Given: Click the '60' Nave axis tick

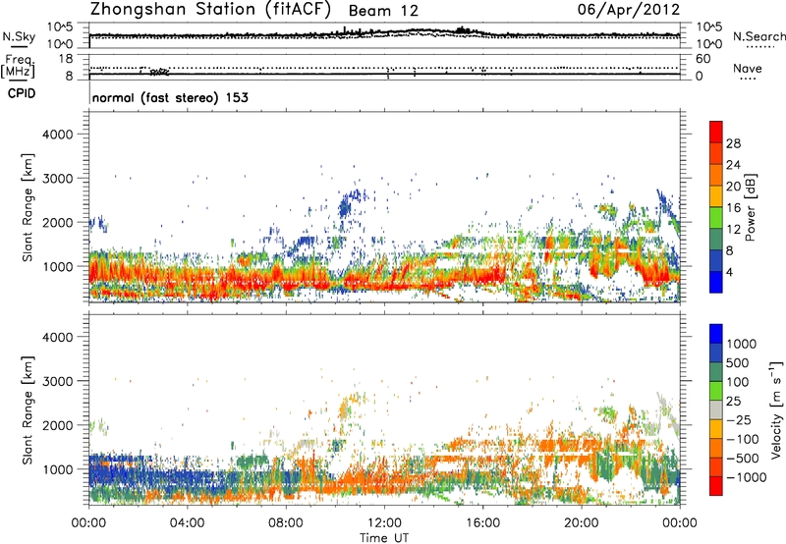Looking at the screenshot, I should [x=703, y=59].
